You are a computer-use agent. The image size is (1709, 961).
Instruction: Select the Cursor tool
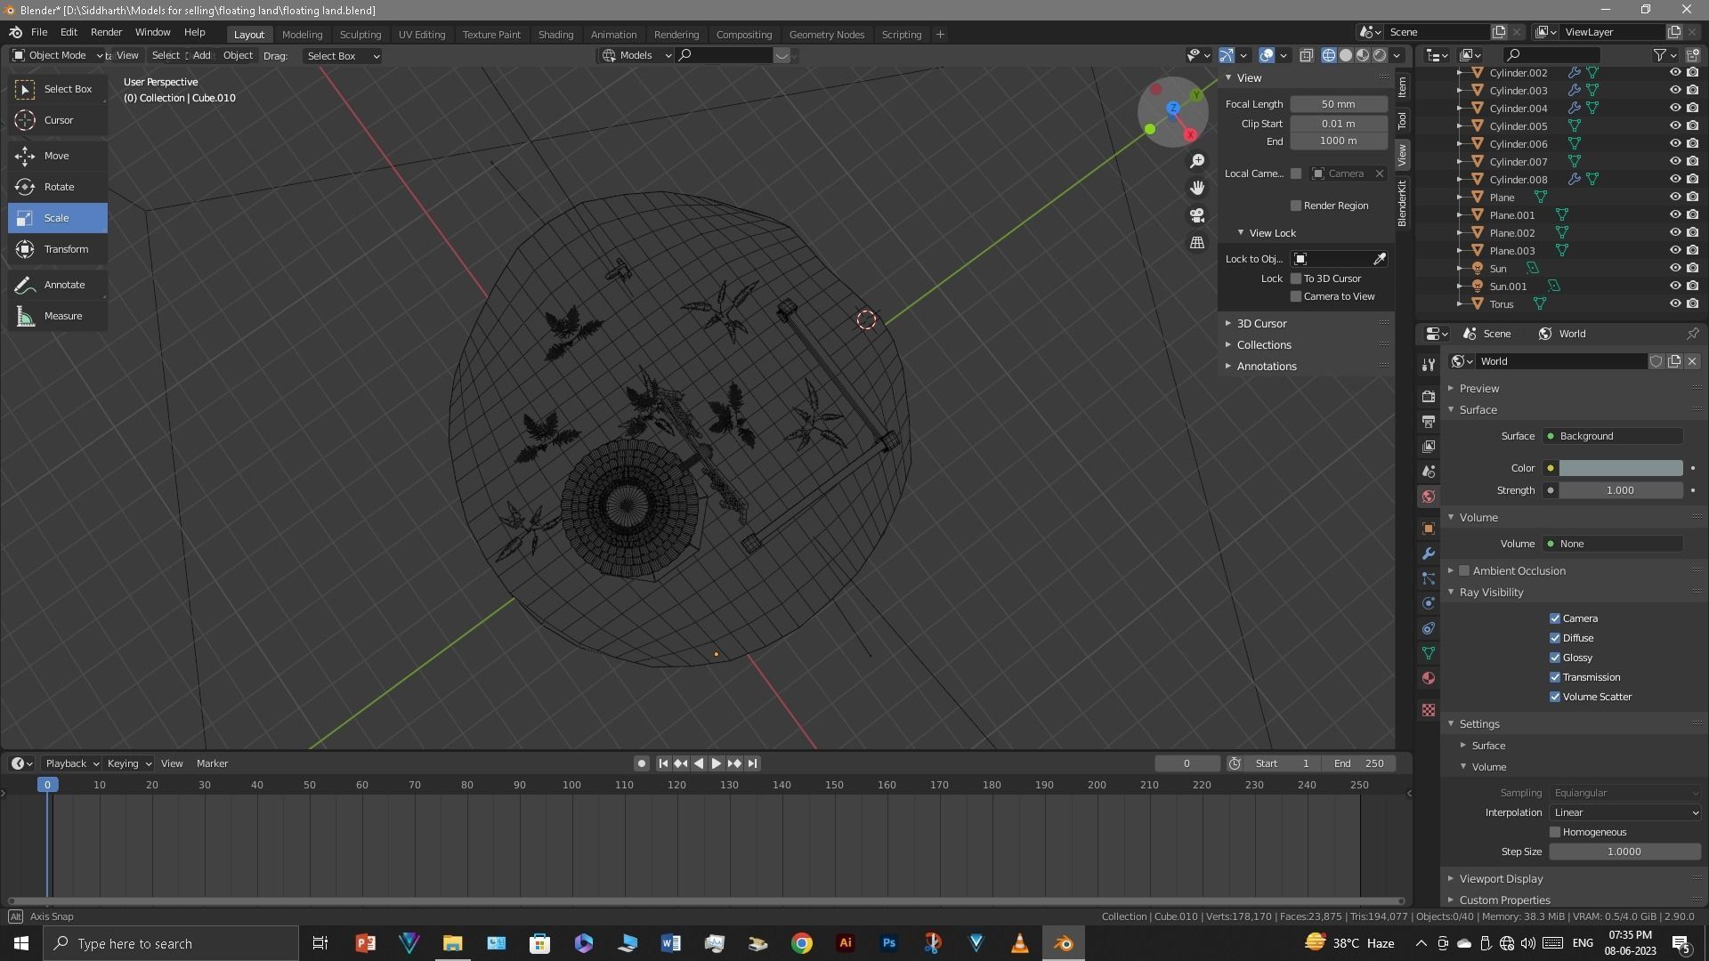point(58,120)
